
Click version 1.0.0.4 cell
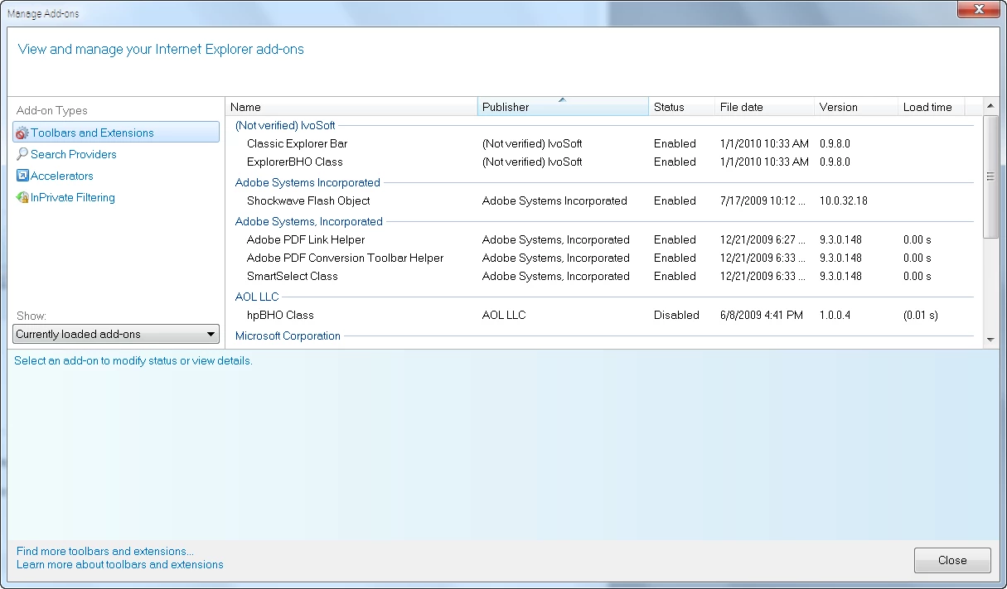click(x=837, y=315)
